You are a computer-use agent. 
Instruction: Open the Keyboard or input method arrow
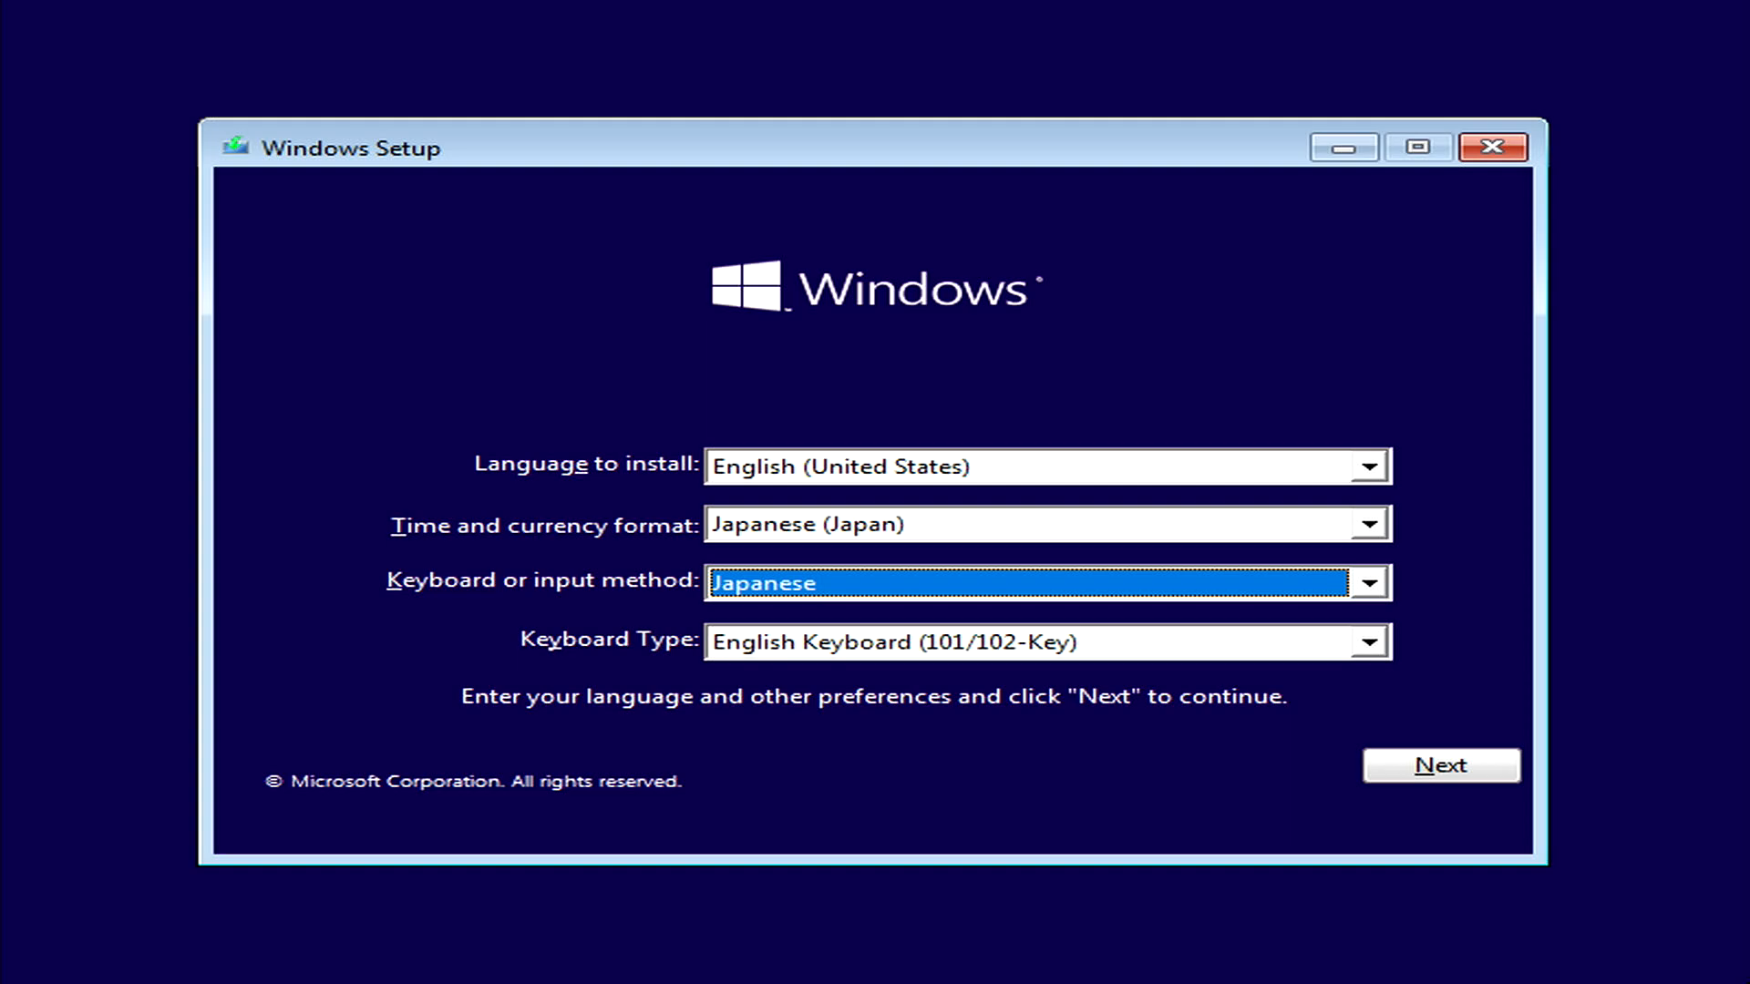pos(1369,583)
